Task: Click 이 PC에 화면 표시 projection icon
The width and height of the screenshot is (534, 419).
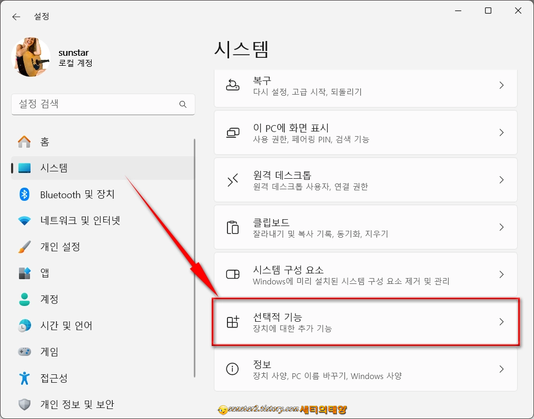Action: click(x=233, y=132)
